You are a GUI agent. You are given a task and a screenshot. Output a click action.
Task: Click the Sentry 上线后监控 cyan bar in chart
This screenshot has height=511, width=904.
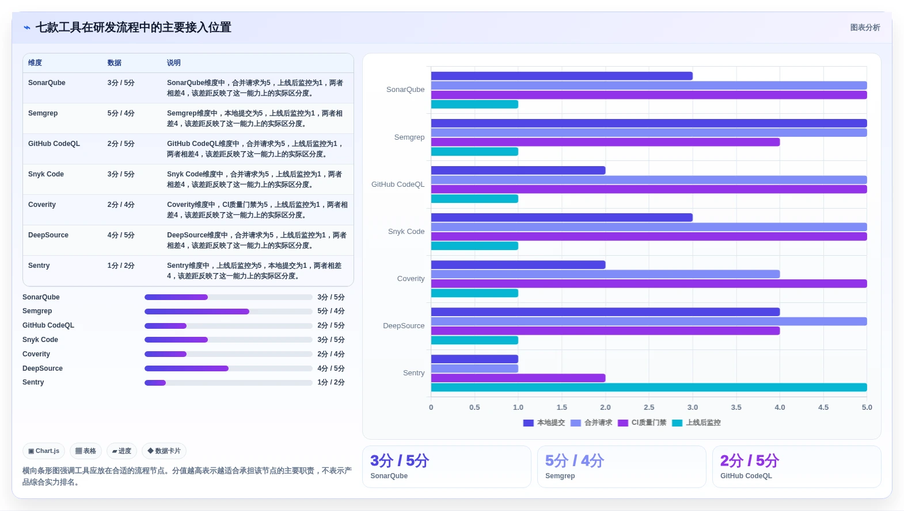[649, 387]
